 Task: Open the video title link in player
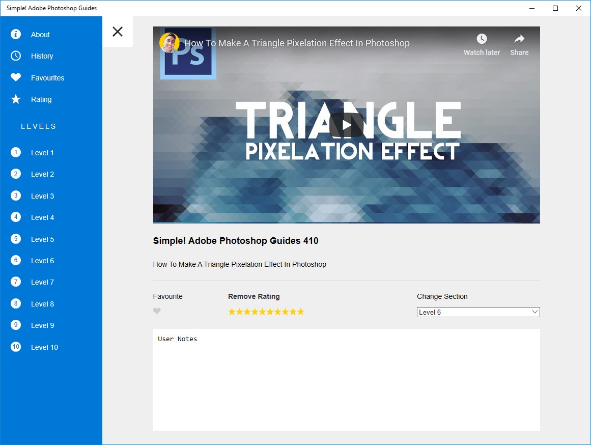(x=297, y=43)
